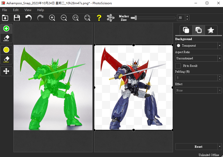The image size is (223, 157).
Task: Open the Help menu
Action: point(40,10)
